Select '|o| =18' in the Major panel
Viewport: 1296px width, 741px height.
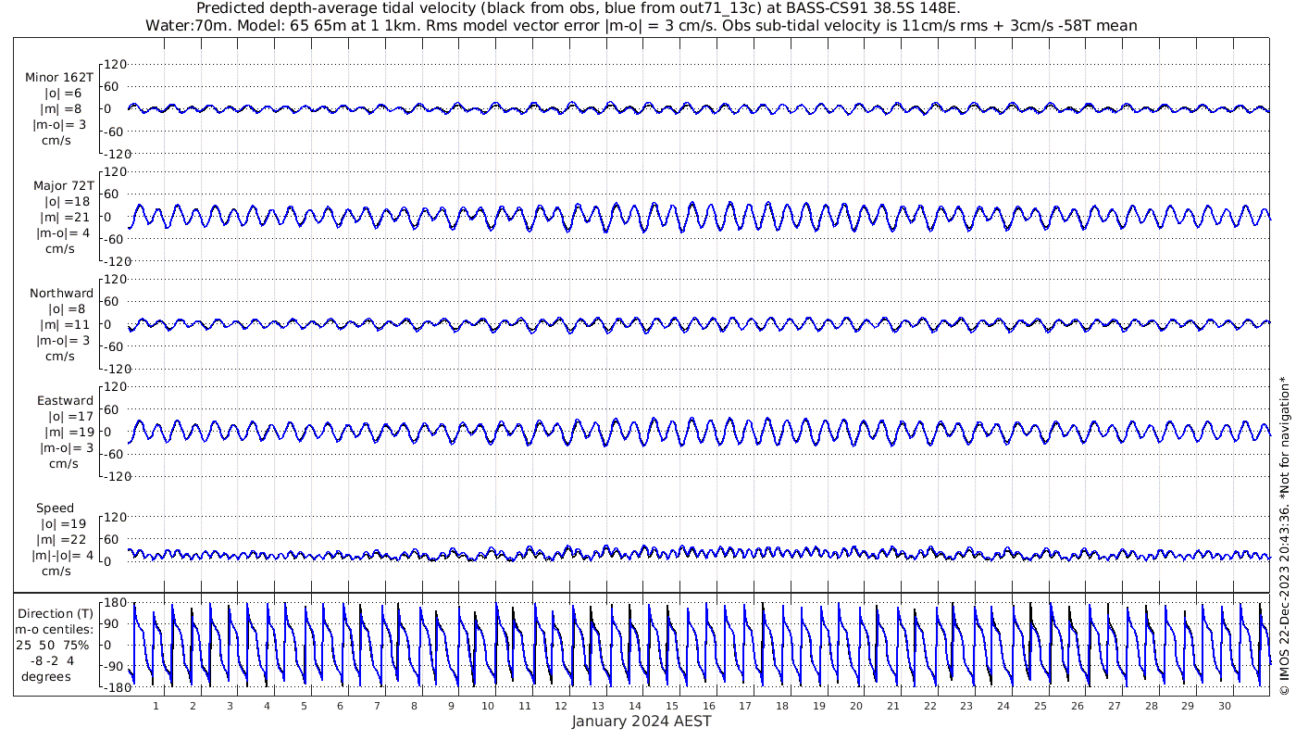pyautogui.click(x=67, y=201)
